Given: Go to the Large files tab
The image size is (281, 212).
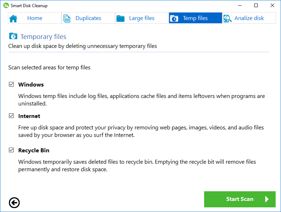Looking at the screenshot, I should pyautogui.click(x=142, y=18).
